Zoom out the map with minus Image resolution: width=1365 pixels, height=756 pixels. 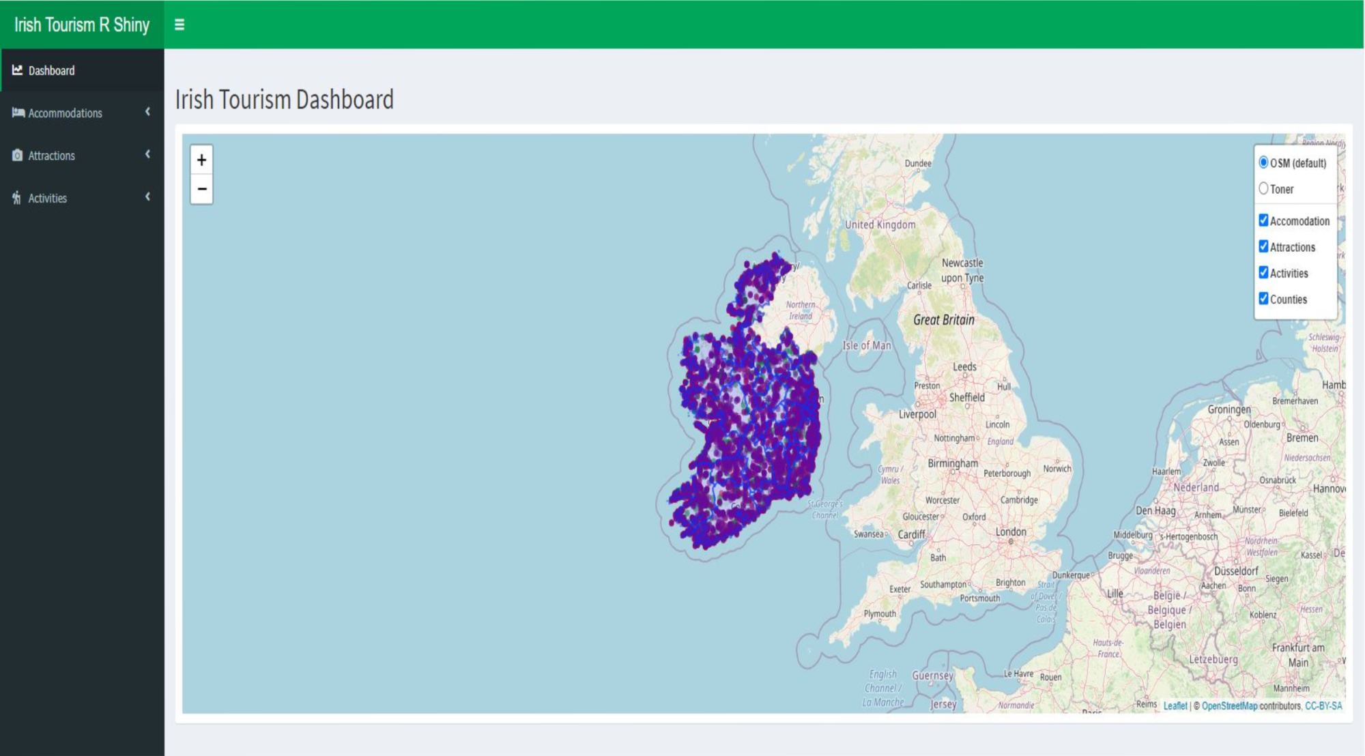coord(201,189)
